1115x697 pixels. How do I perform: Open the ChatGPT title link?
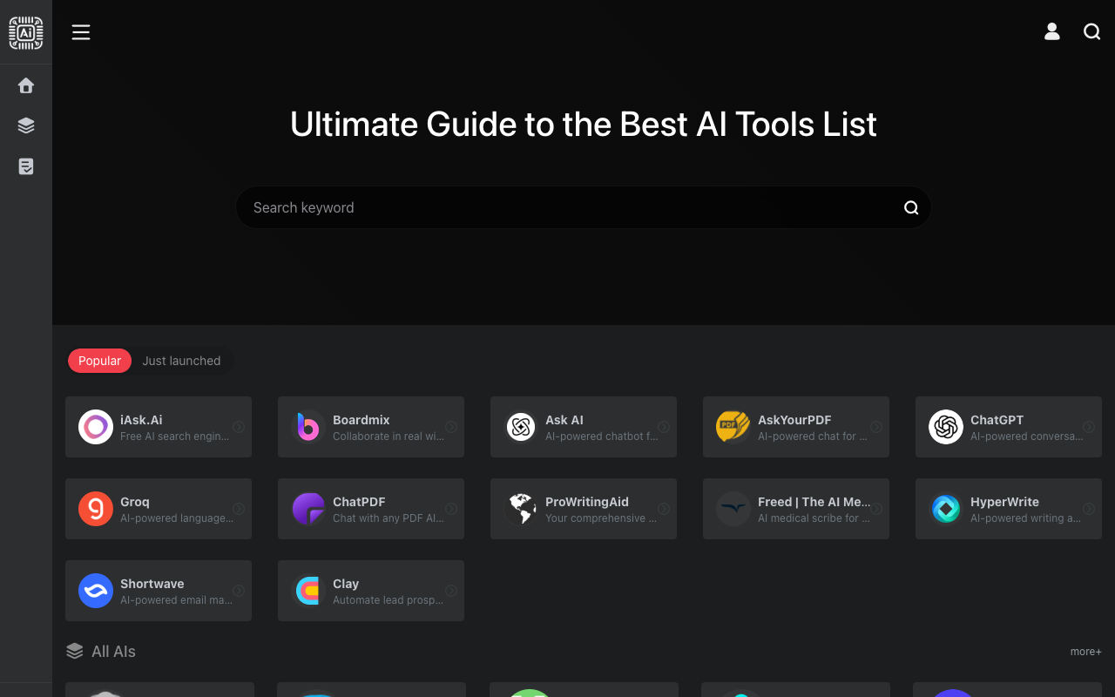click(x=997, y=420)
